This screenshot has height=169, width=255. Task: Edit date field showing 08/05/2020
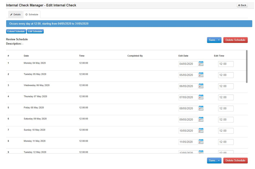coord(188,109)
